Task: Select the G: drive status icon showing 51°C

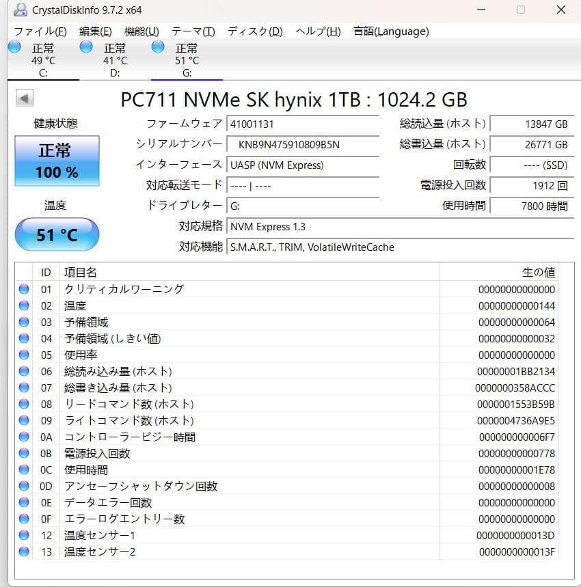Action: (157, 46)
